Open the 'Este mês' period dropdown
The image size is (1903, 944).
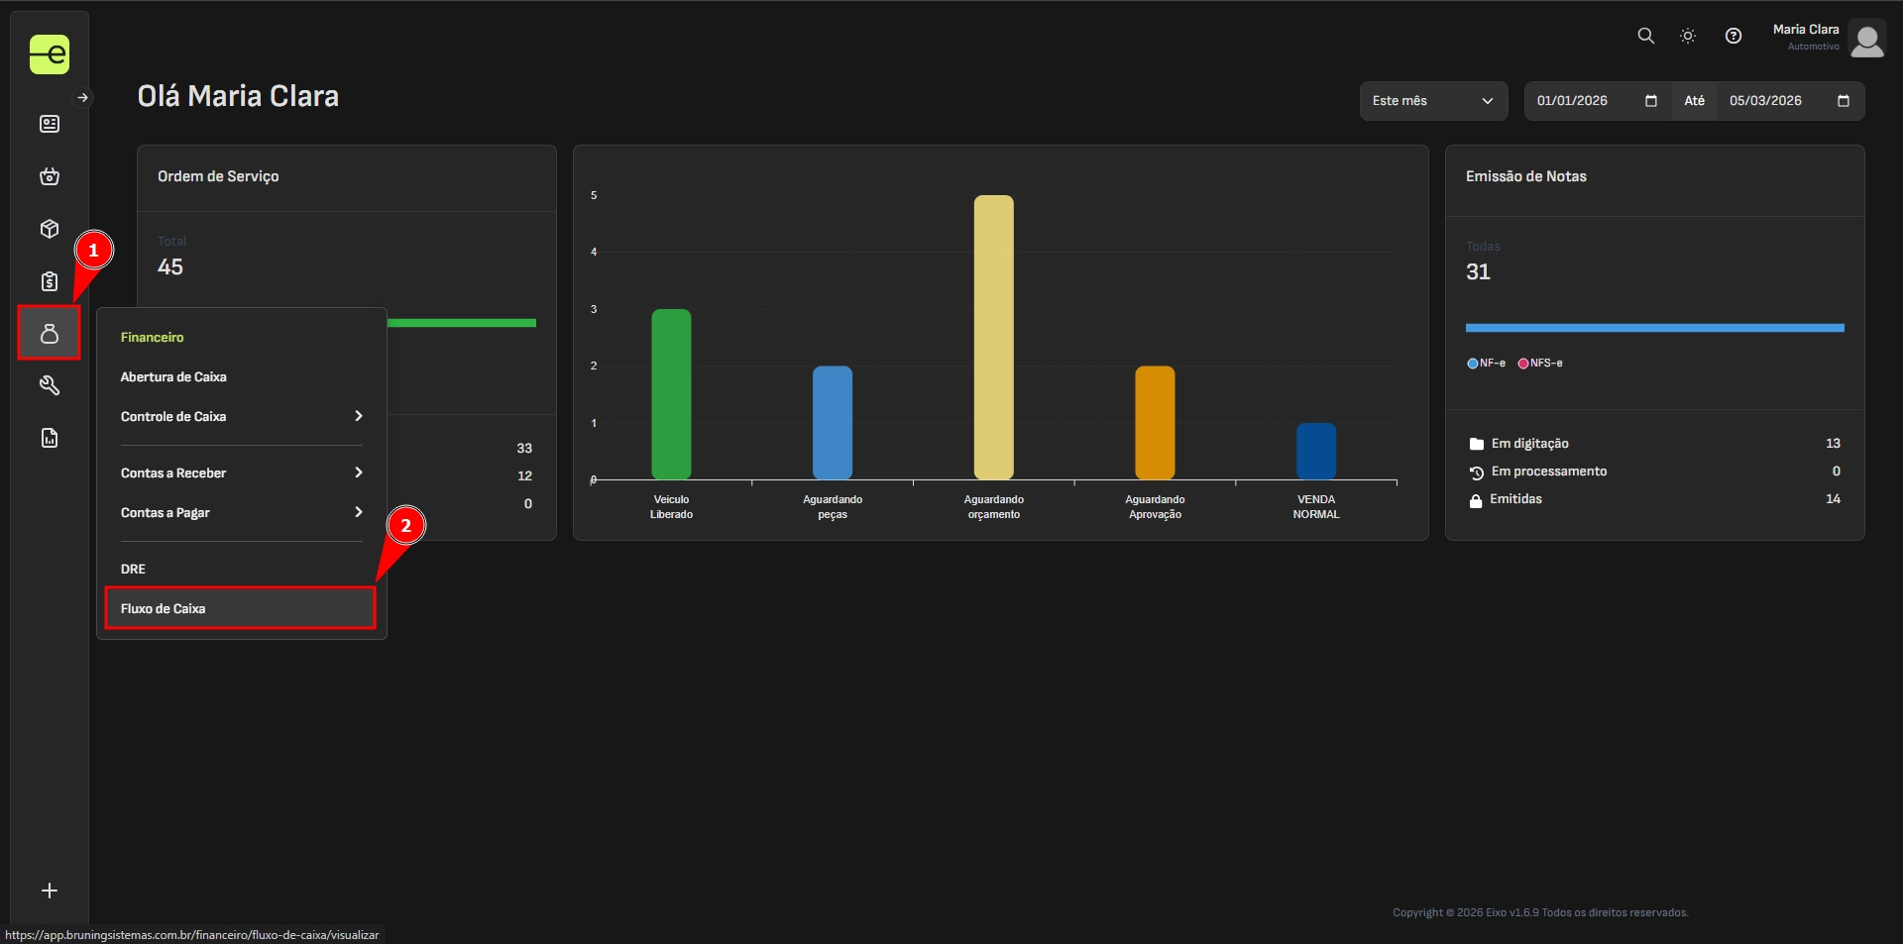[1432, 101]
